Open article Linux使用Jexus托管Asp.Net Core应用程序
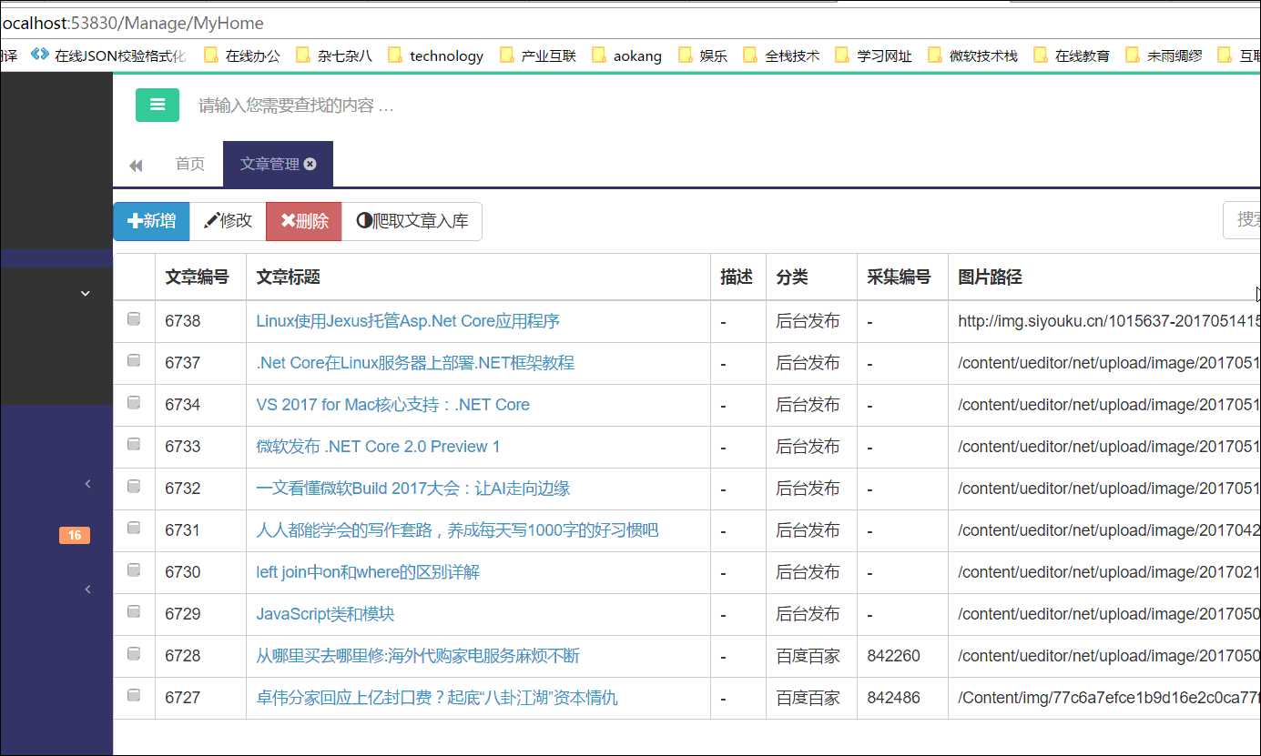Viewport: 1261px width, 756px height. pyautogui.click(x=408, y=321)
